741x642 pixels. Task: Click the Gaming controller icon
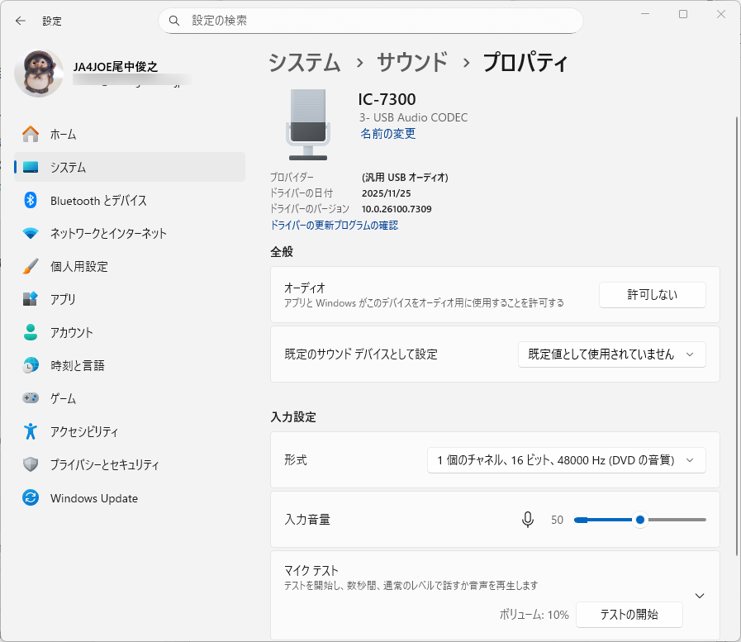tap(31, 398)
